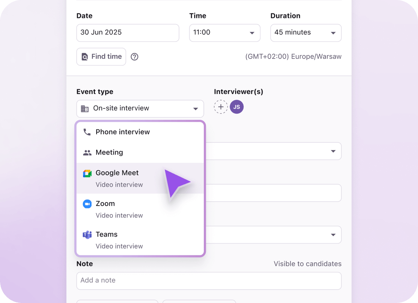Toggle Visible to candidates option
This screenshot has width=418, height=303.
coord(308,264)
